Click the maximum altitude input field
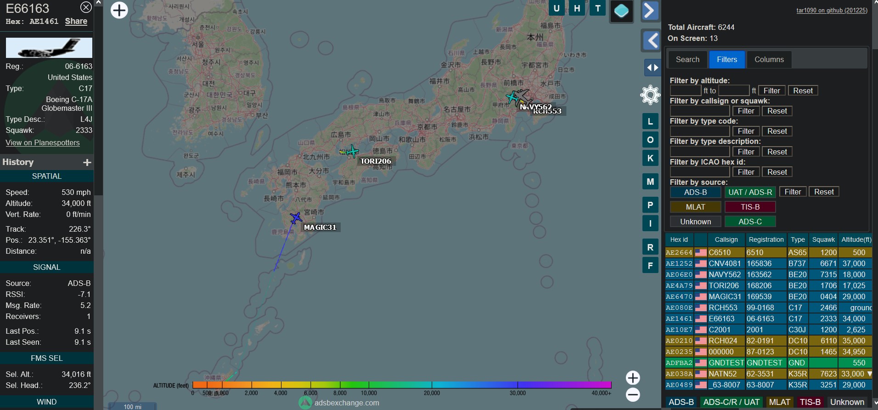The width and height of the screenshot is (878, 410). point(734,91)
